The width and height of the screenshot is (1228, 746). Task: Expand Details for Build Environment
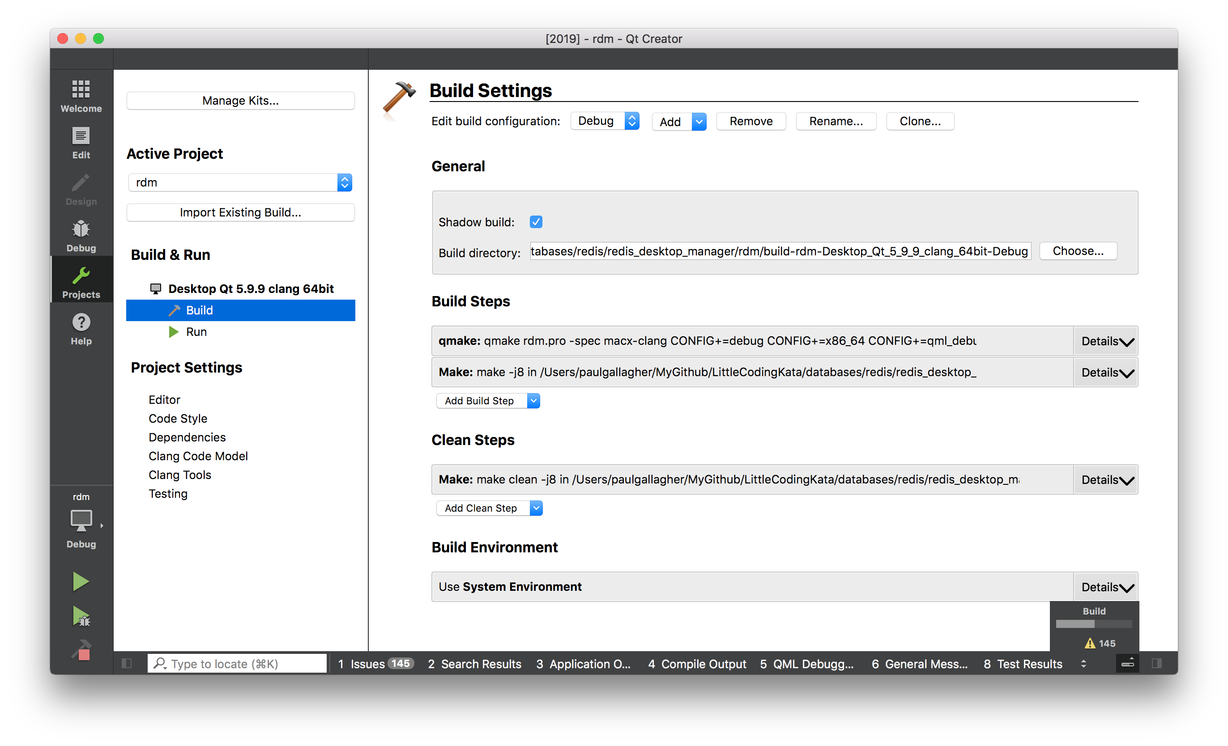[1106, 587]
